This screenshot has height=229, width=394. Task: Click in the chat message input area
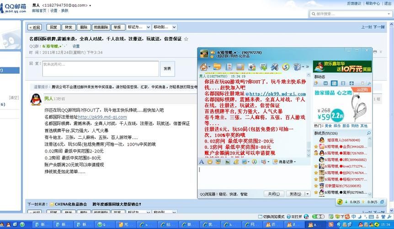tap(254, 177)
